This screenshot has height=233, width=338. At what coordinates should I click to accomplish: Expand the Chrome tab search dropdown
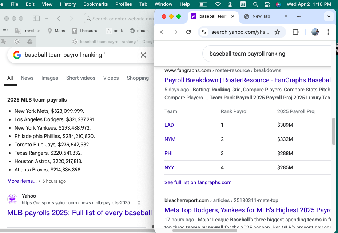click(329, 16)
